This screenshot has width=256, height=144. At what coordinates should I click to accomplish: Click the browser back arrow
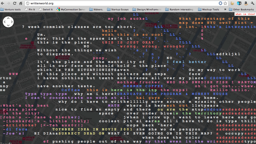pos(3,3)
